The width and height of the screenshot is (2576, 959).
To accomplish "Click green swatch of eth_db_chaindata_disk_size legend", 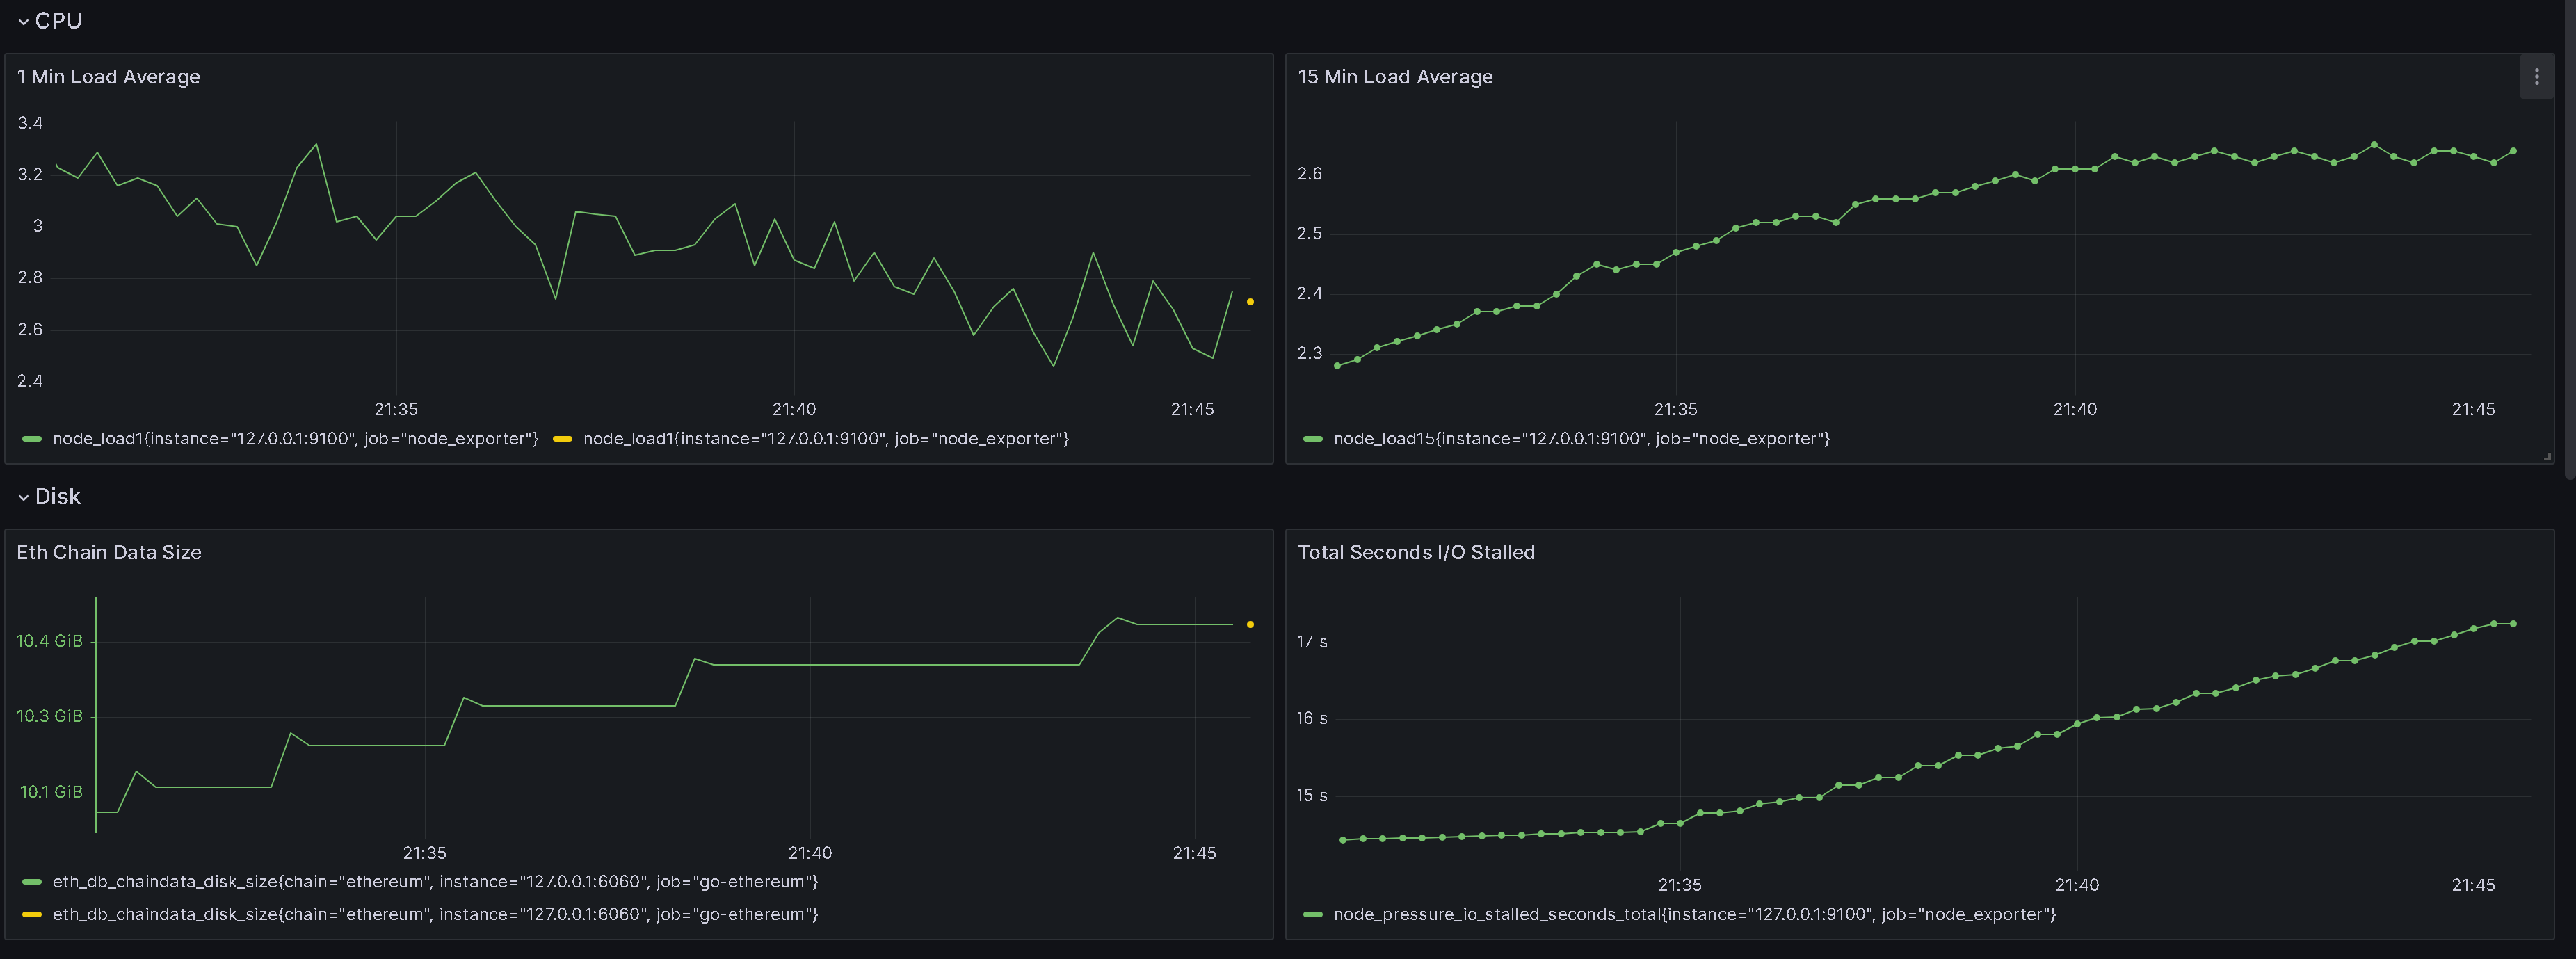I will point(32,882).
